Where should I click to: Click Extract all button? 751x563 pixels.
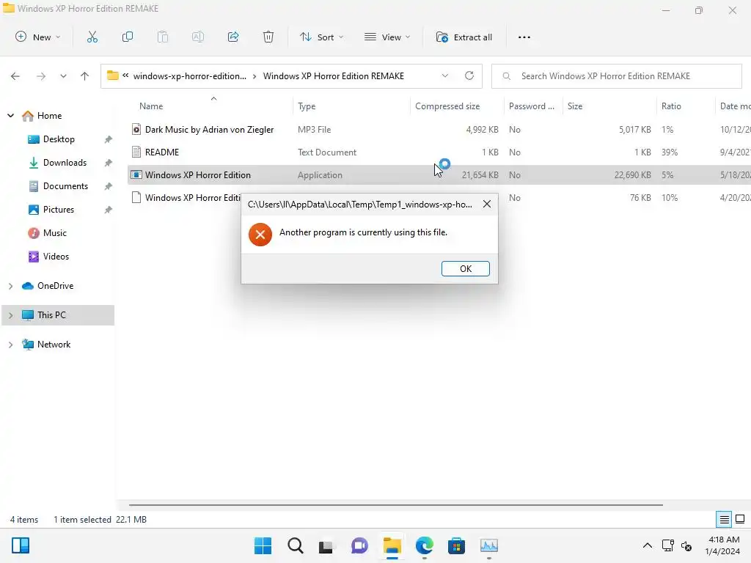[464, 37]
